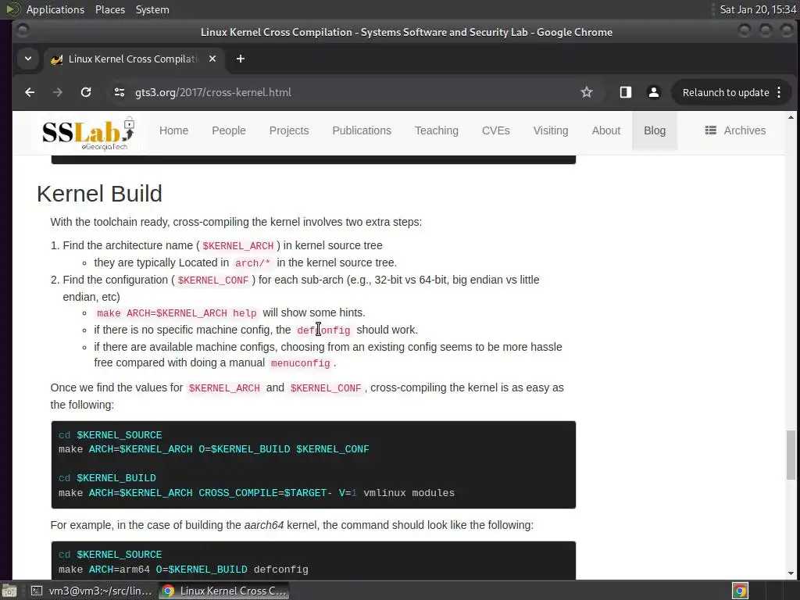Click the page scrollbar thumb
The image size is (800, 600).
pyautogui.click(x=791, y=455)
